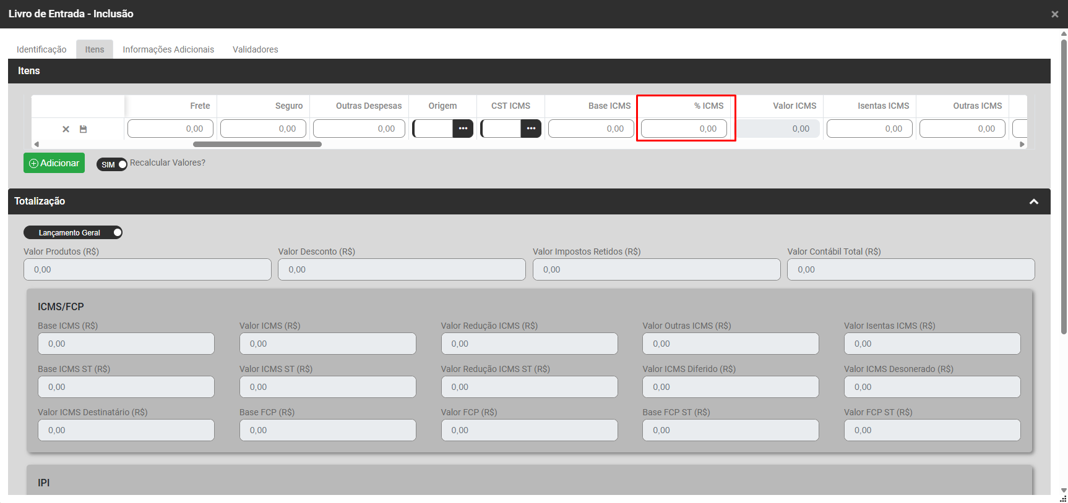Open the Informações Adicionais tab
Viewport: 1068px width, 503px height.
tap(168, 49)
